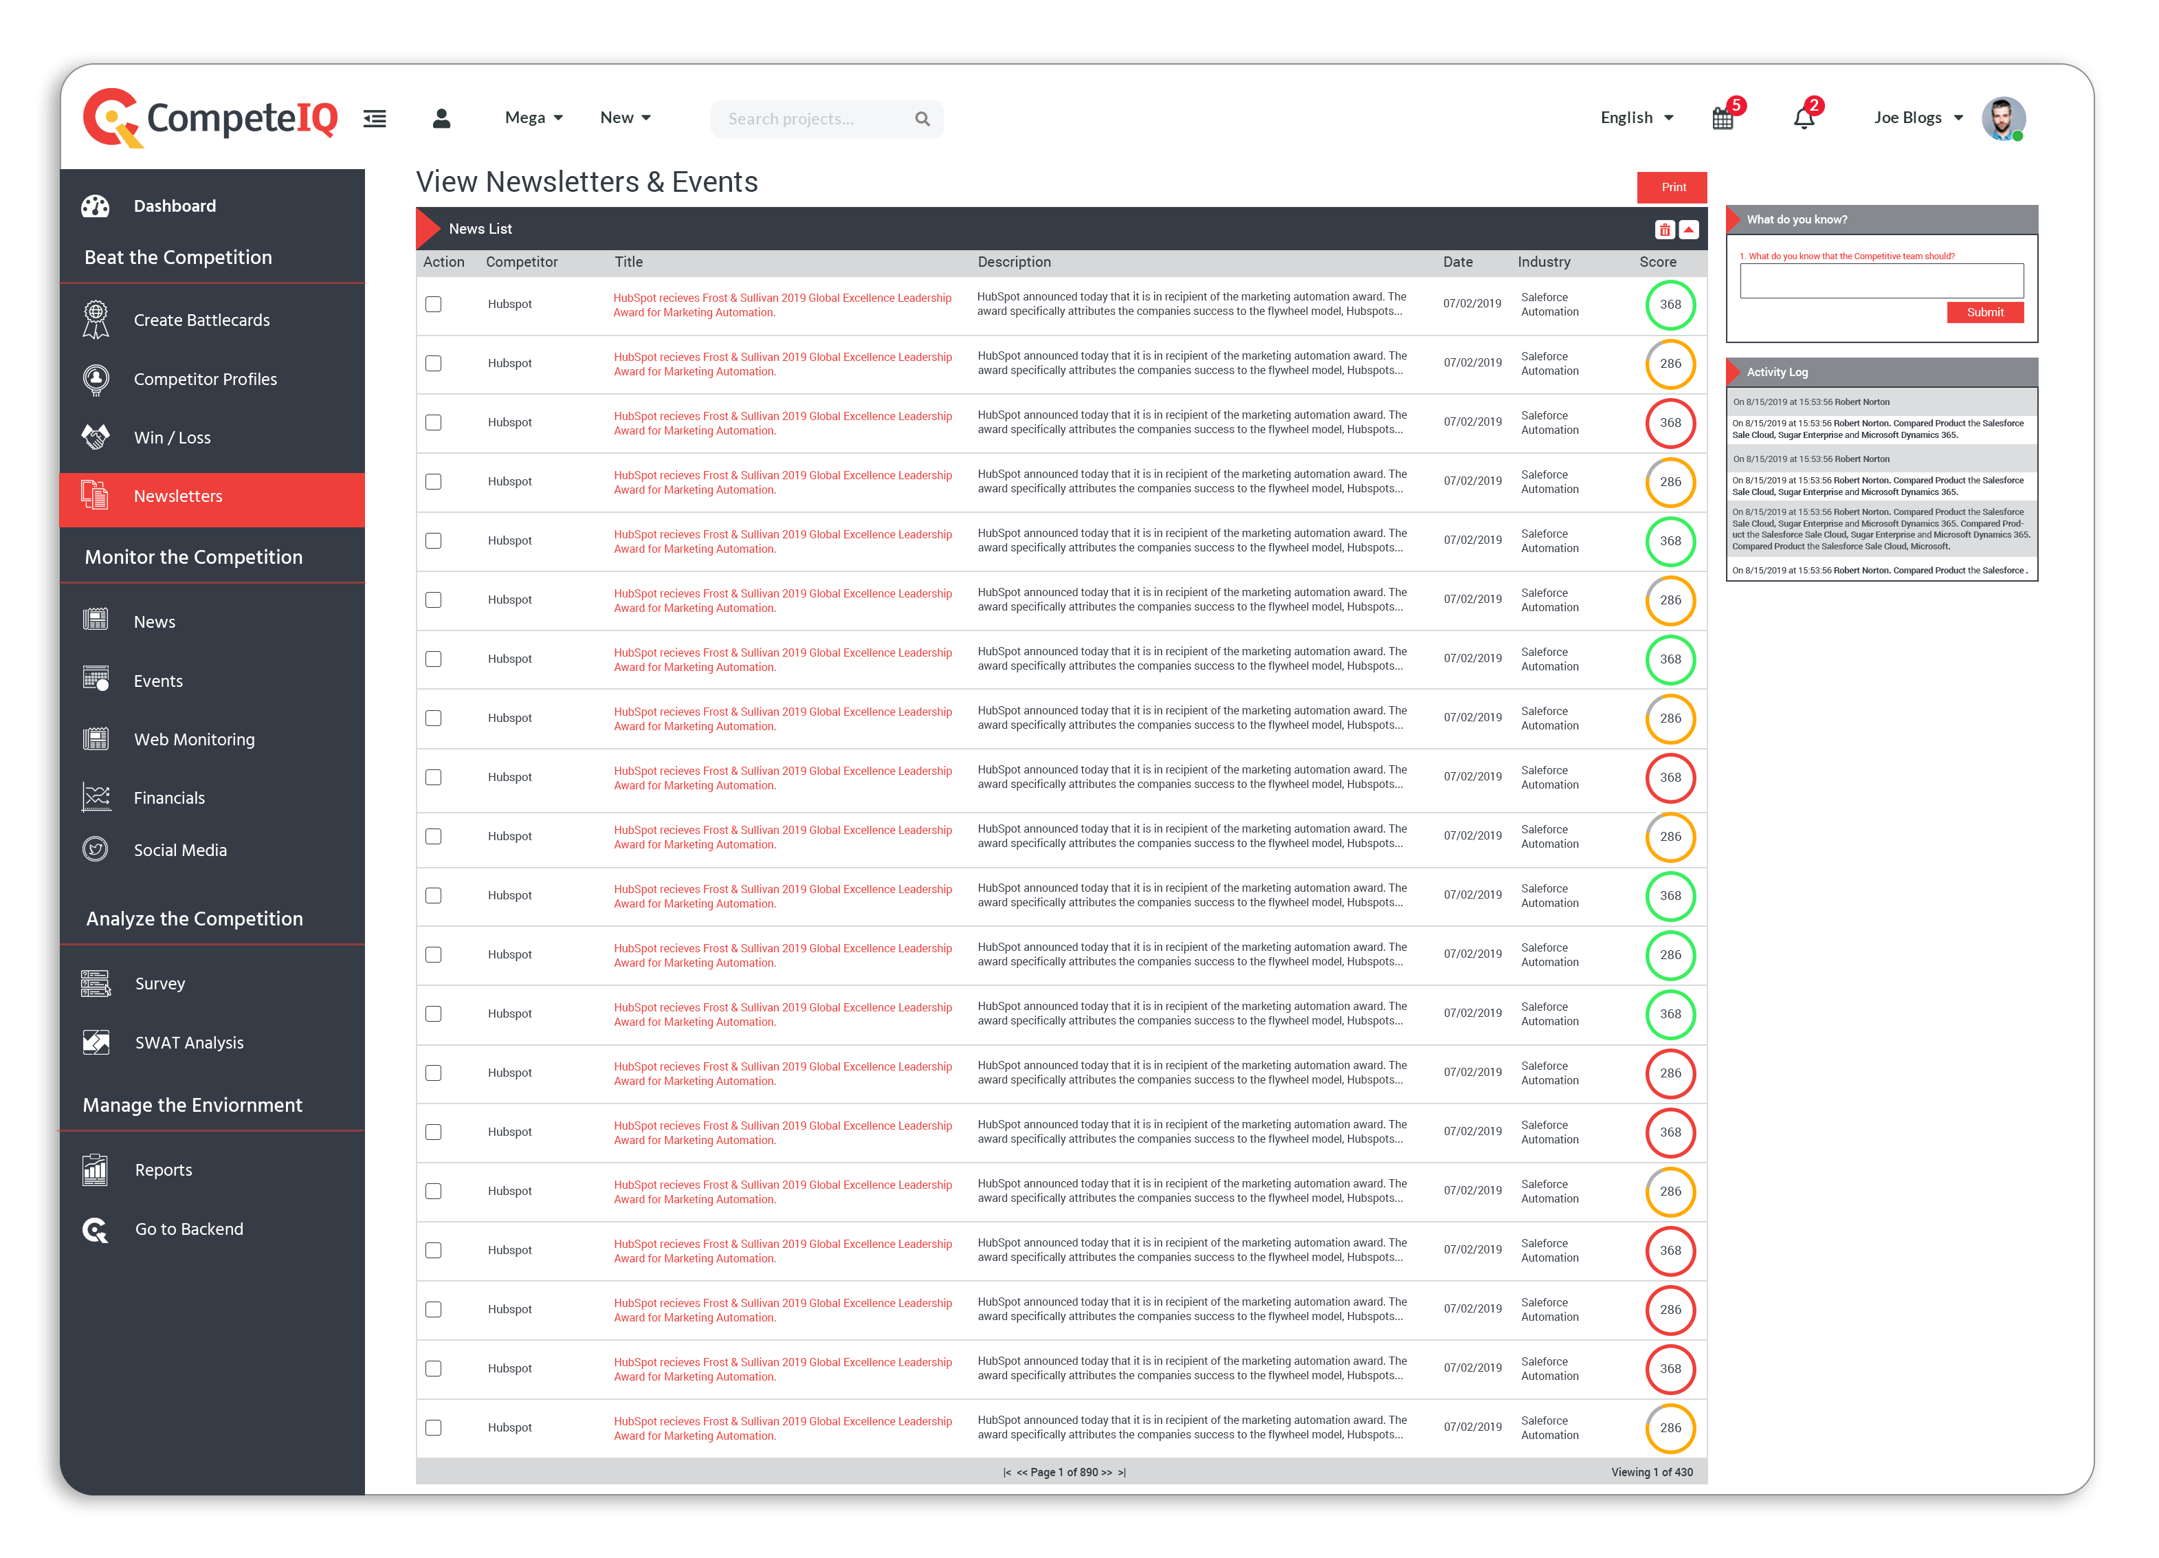Screen dimensions: 2159x1558
Task: Go to first page with |< control
Action: point(1007,1472)
